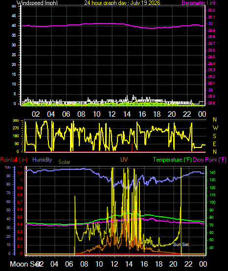Click wind direction compass label 'E'
This screenshot has height=271, width=228.
214,144
